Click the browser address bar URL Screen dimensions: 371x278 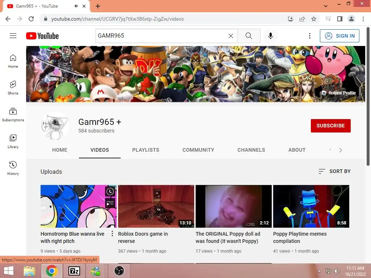click(117, 19)
